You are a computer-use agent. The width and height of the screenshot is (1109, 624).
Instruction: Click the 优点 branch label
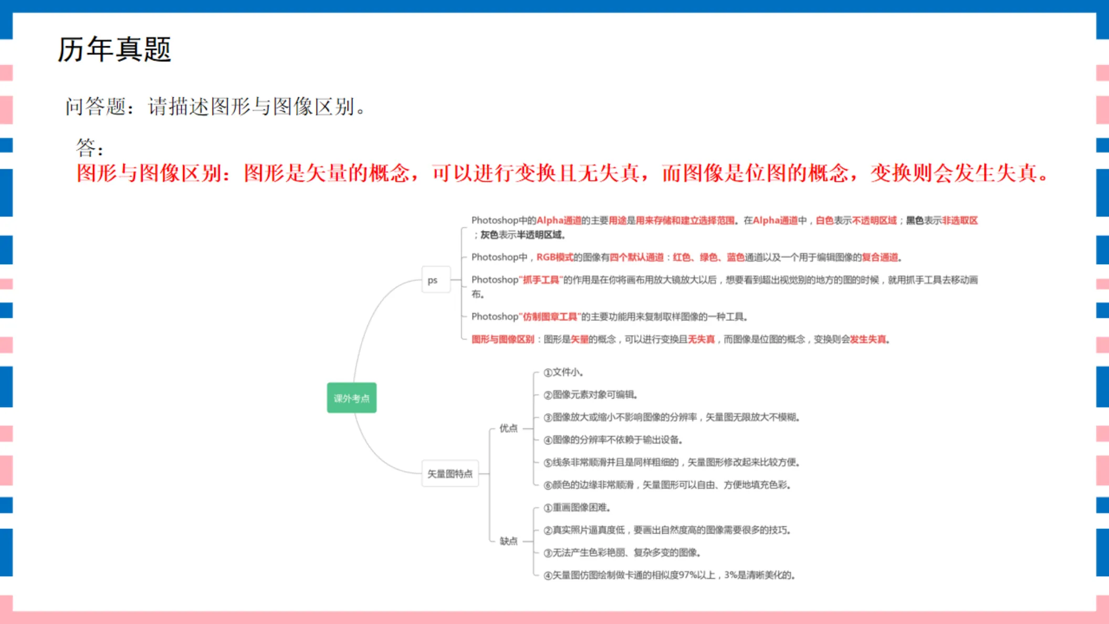tap(508, 429)
